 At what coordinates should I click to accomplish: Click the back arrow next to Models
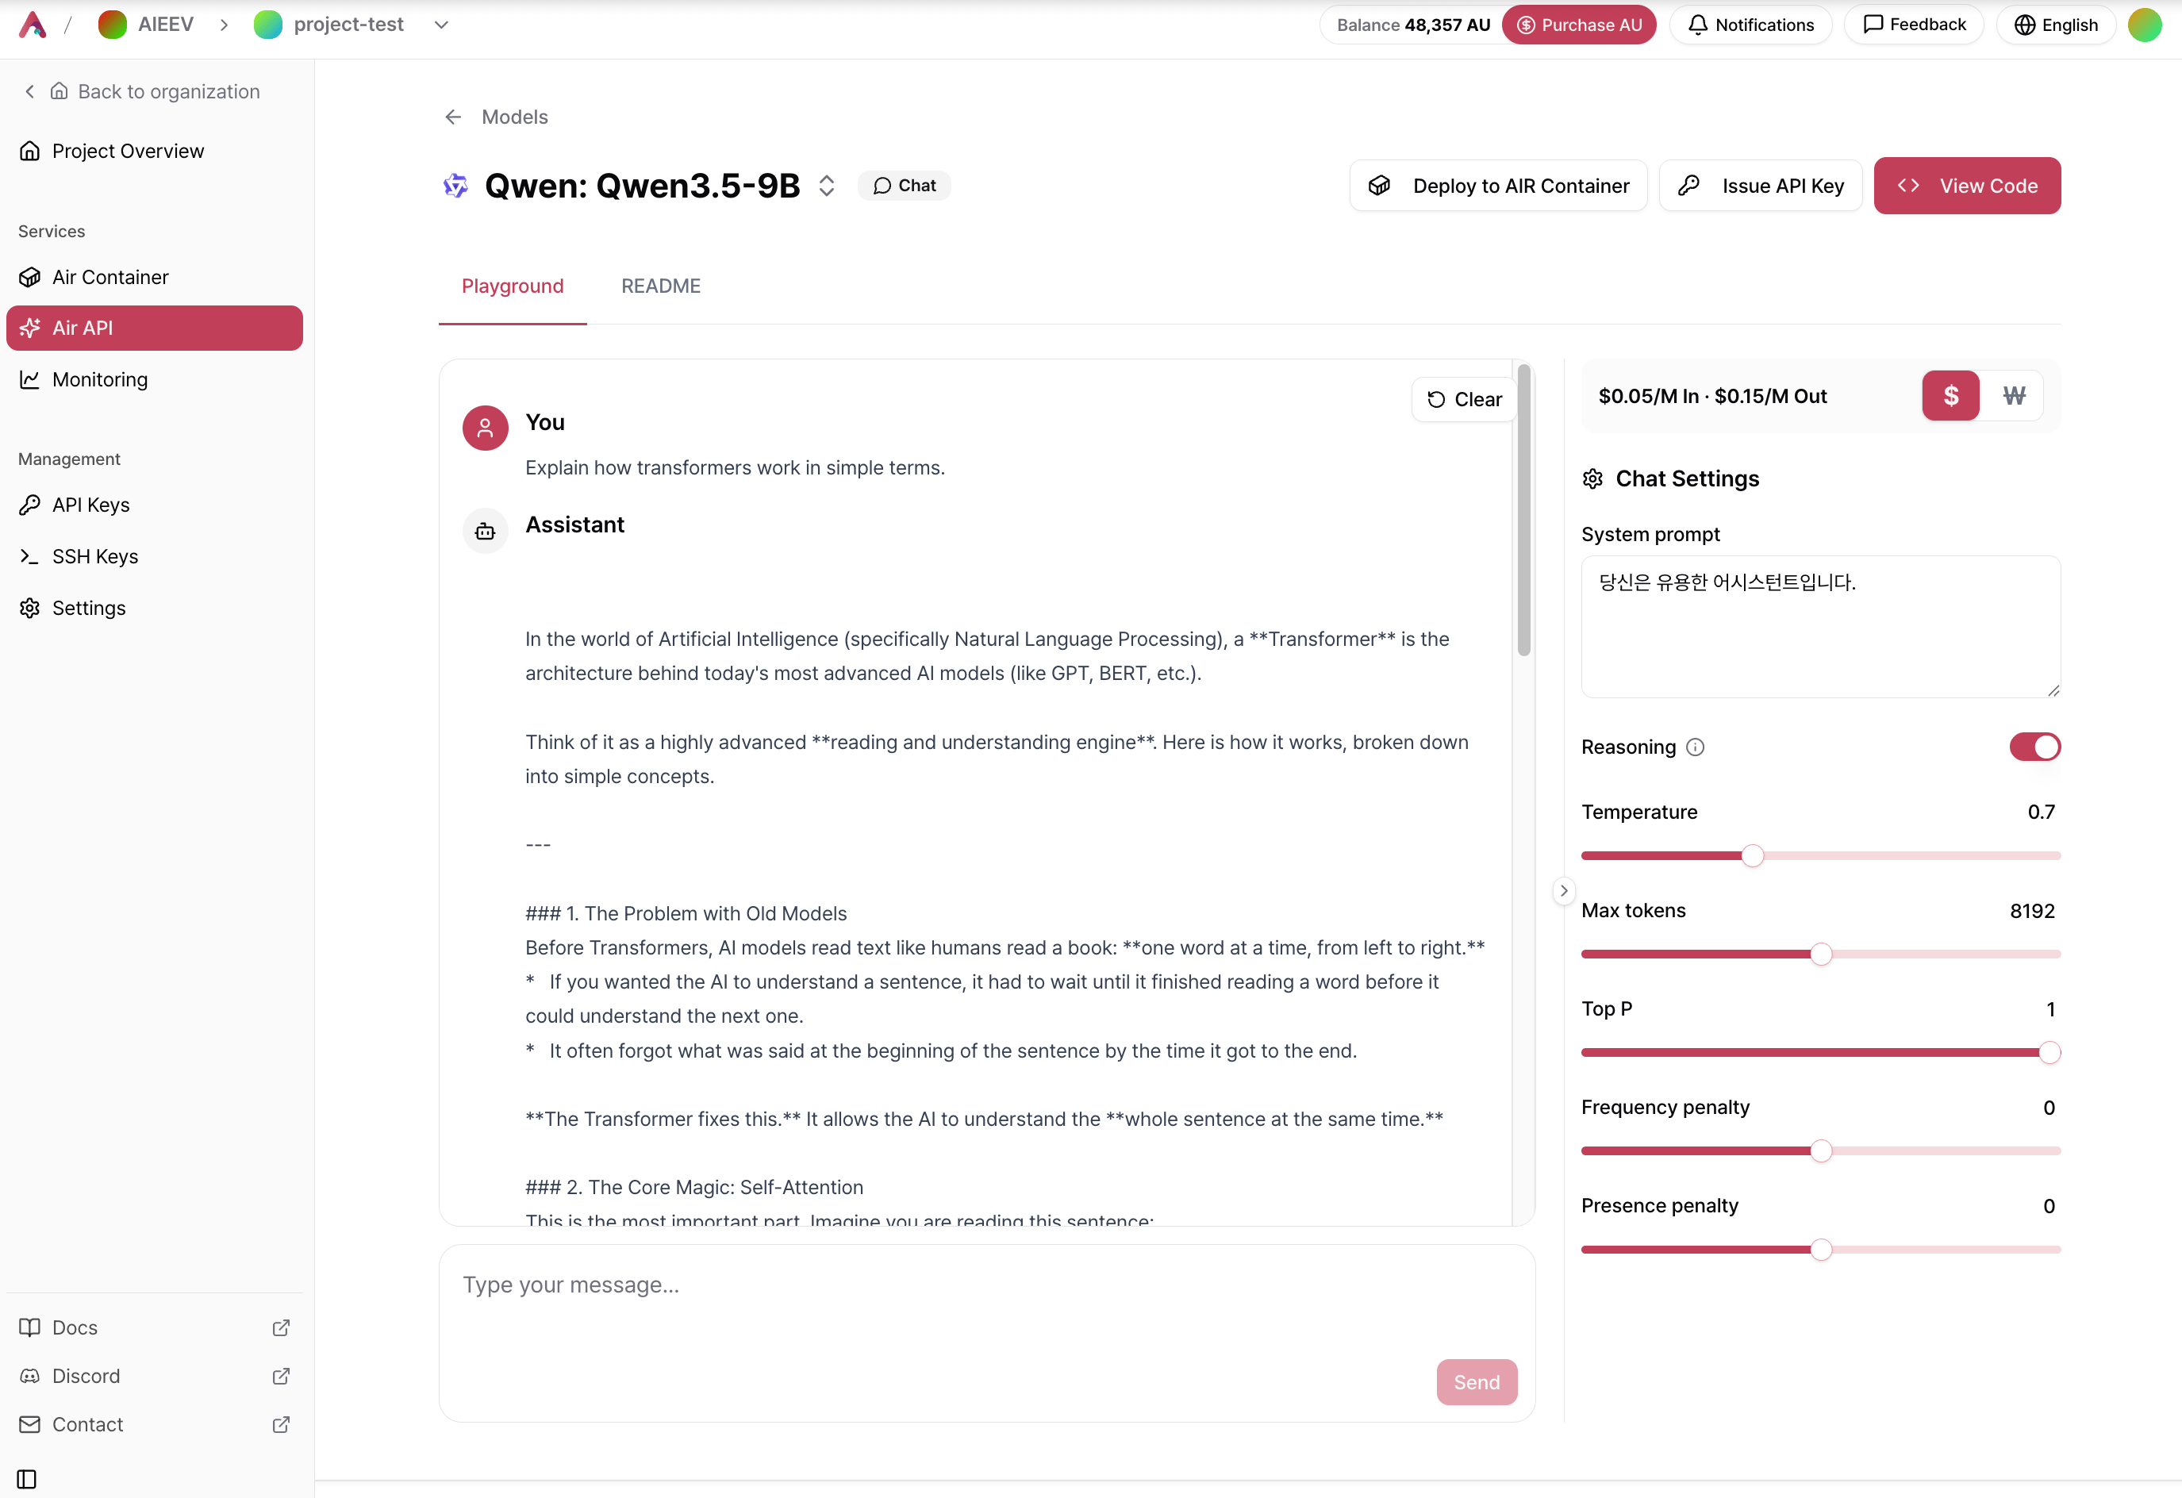tap(454, 117)
